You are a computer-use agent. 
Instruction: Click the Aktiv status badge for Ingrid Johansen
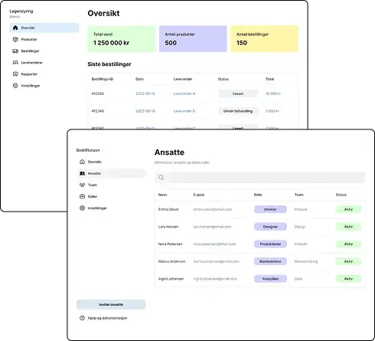tap(348, 279)
